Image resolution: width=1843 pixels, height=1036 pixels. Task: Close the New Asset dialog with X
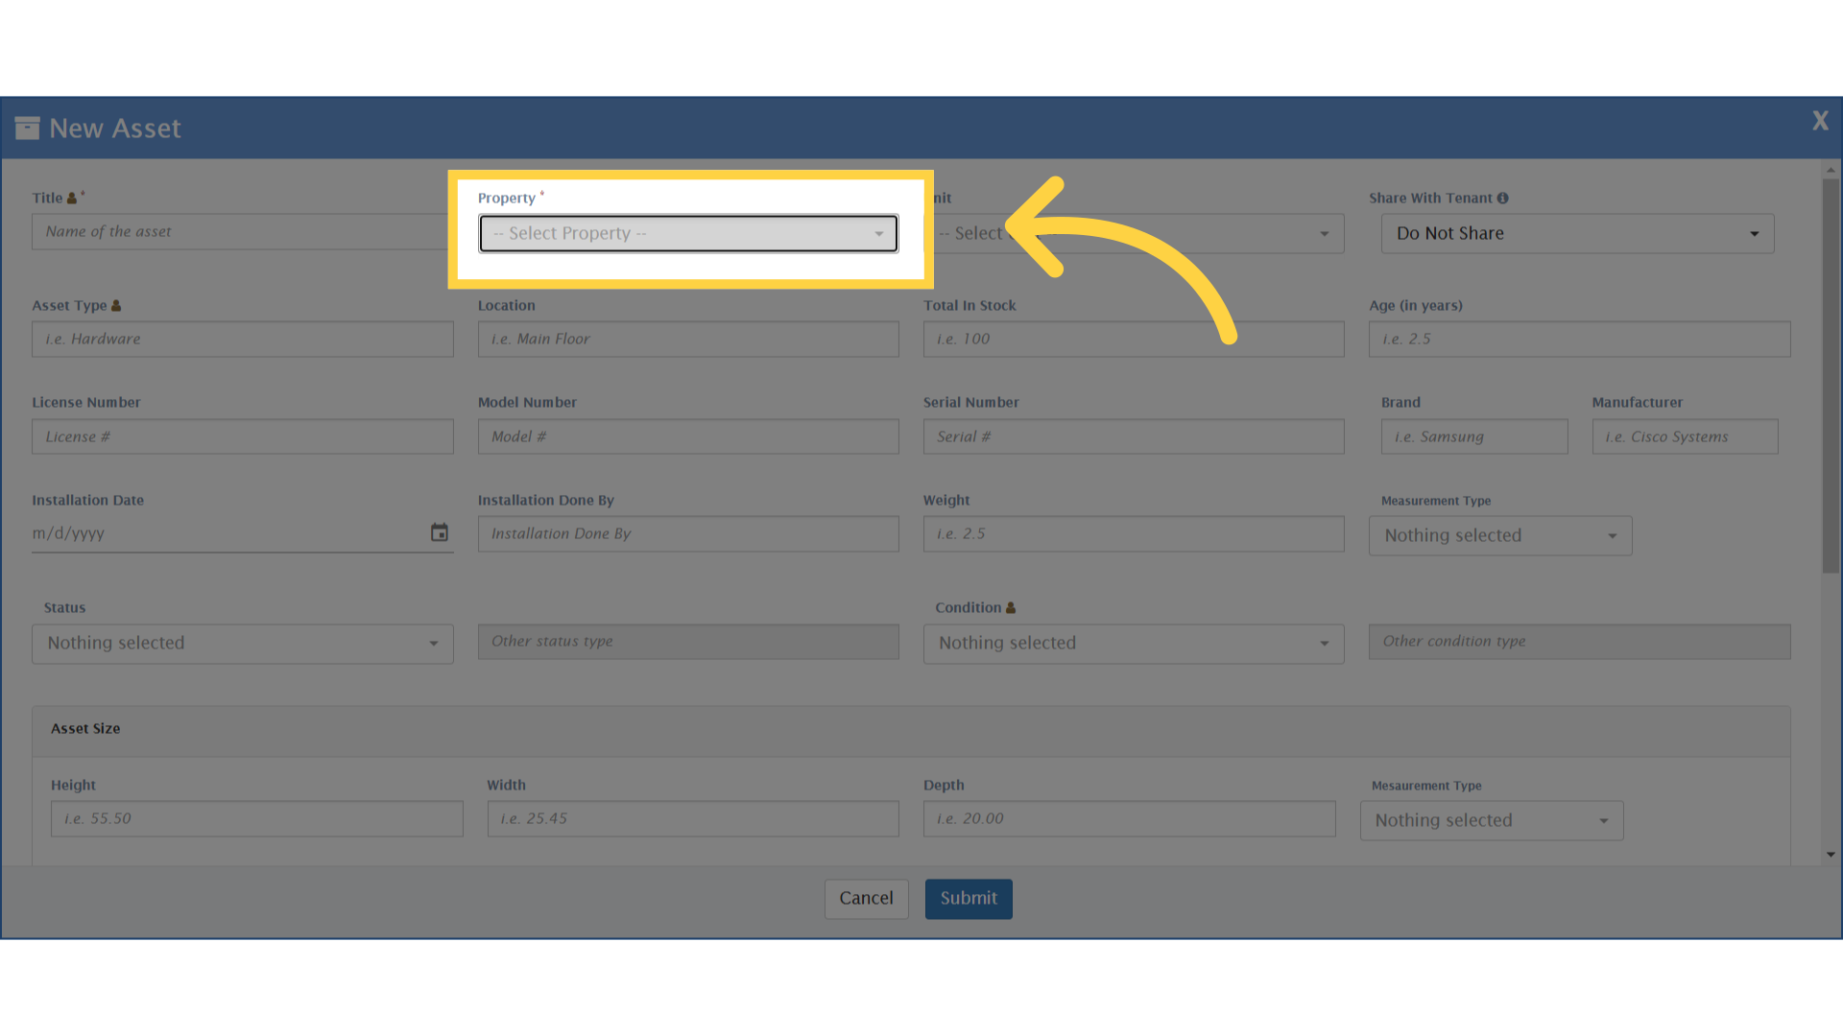[x=1820, y=121]
